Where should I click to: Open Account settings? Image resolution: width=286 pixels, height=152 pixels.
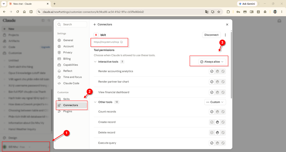[71, 46]
